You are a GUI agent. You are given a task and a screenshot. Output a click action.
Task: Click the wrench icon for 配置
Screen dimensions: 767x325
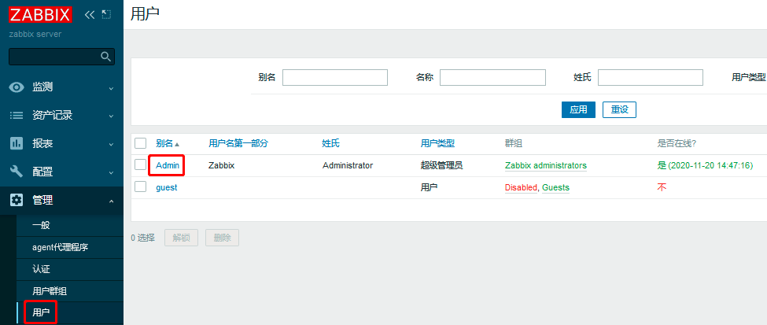[x=17, y=172]
